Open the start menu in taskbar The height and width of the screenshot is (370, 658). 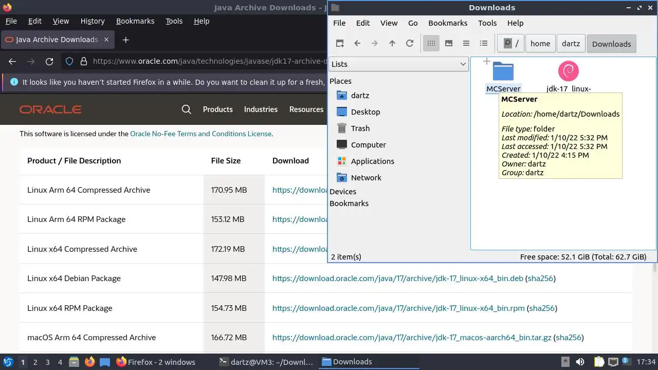[8, 362]
